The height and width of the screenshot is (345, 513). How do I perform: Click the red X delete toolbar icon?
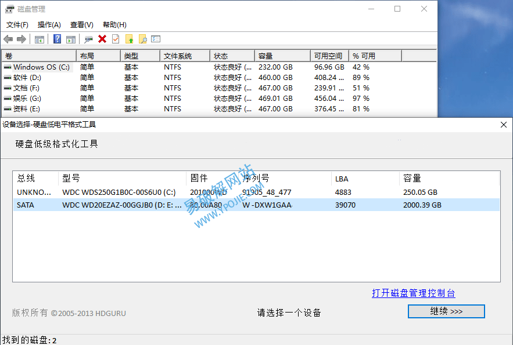(x=102, y=39)
